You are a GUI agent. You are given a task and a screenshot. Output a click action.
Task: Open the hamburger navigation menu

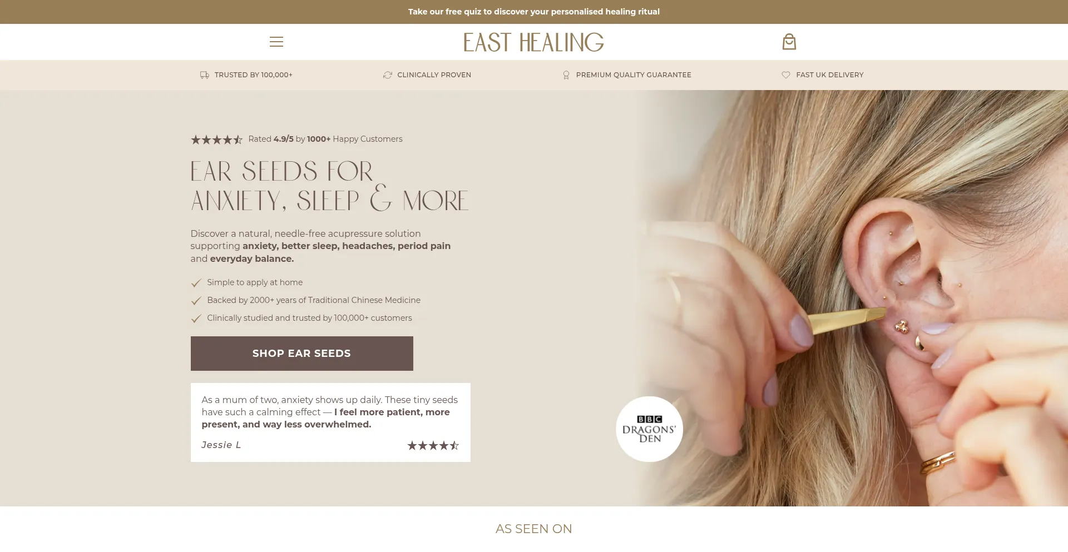276,42
